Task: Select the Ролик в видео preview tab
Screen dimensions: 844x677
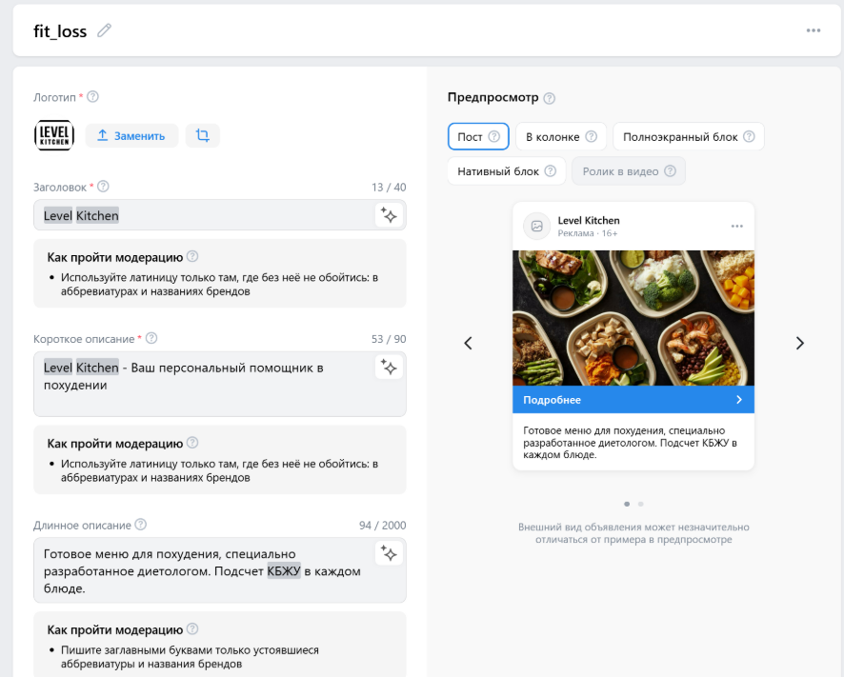Action: pos(629,171)
